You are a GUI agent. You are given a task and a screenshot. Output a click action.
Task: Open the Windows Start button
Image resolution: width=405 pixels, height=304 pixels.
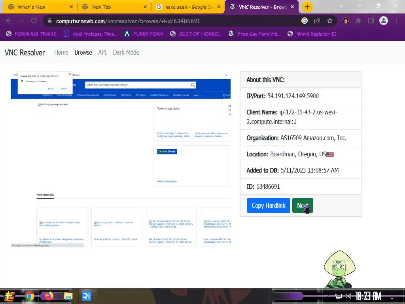click(x=9, y=296)
